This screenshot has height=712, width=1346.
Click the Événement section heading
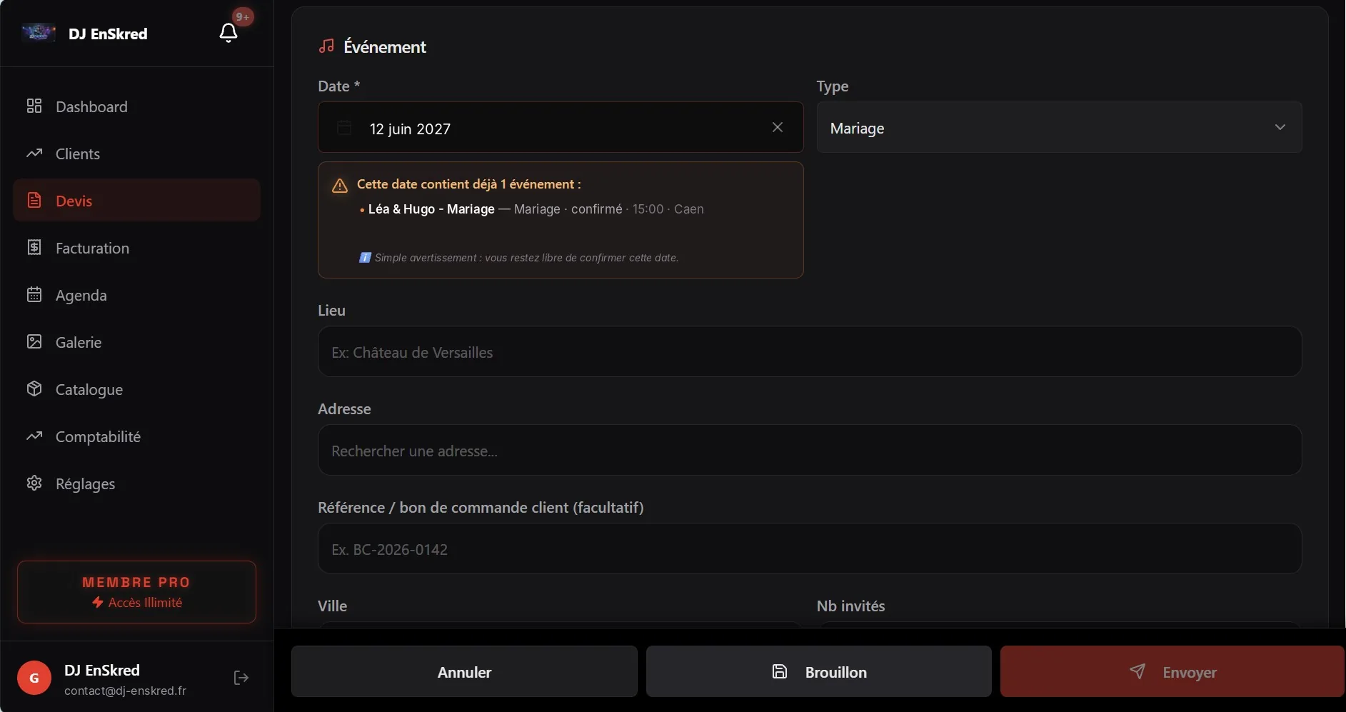[385, 46]
